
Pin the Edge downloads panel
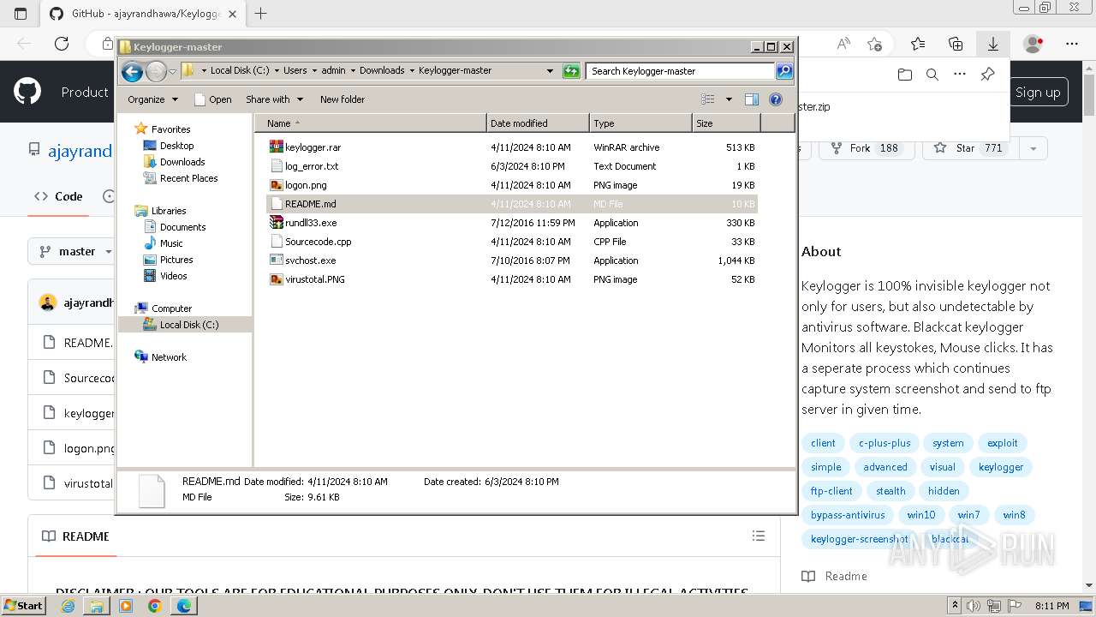987,75
